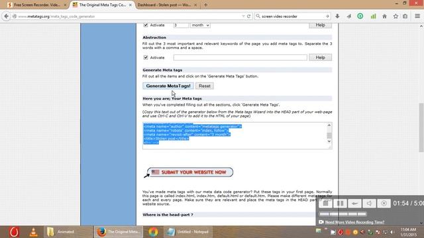Cancel the recording with the circled X
This screenshot has width=424, height=238.
[x=384, y=203]
